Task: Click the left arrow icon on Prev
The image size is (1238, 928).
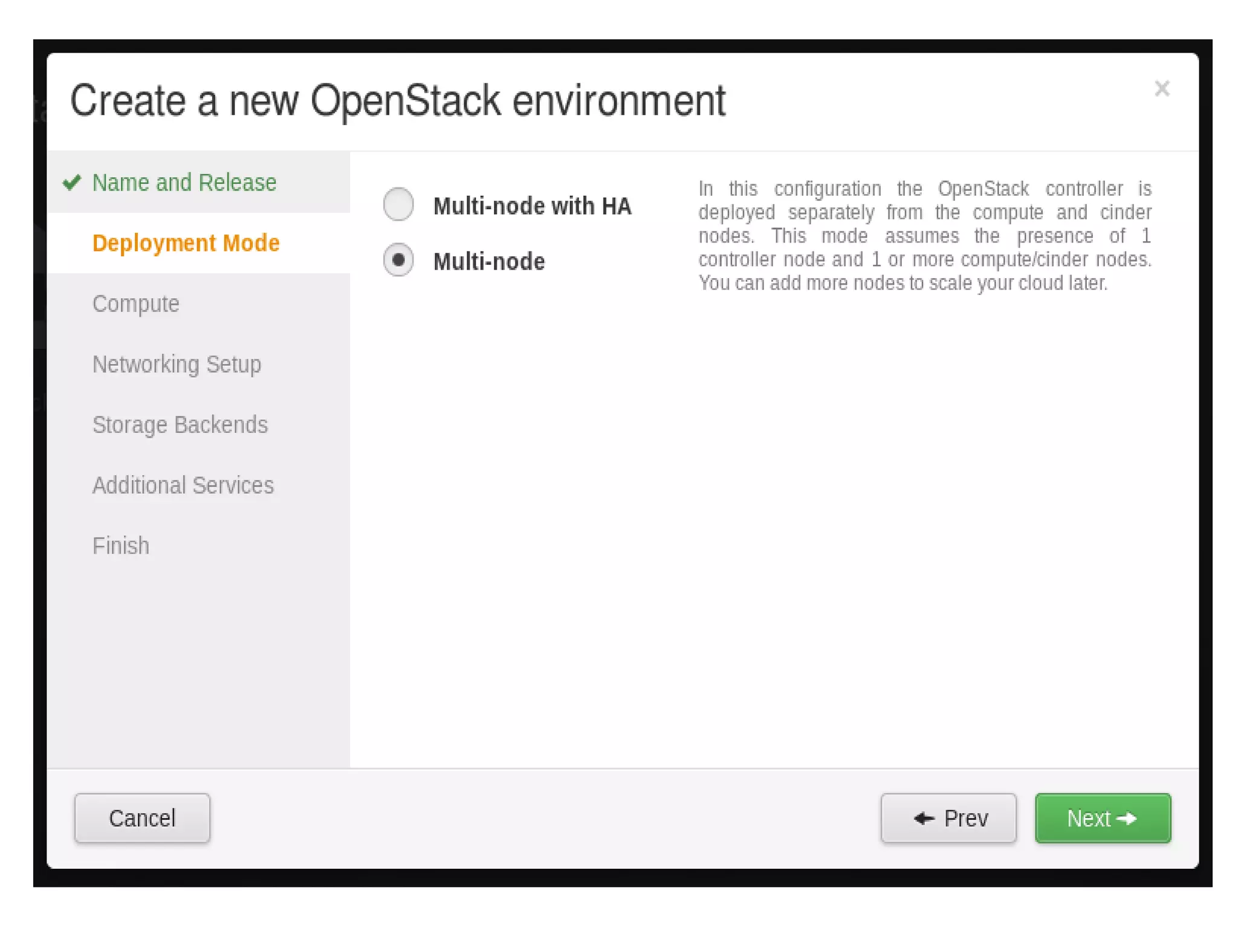Action: (924, 818)
